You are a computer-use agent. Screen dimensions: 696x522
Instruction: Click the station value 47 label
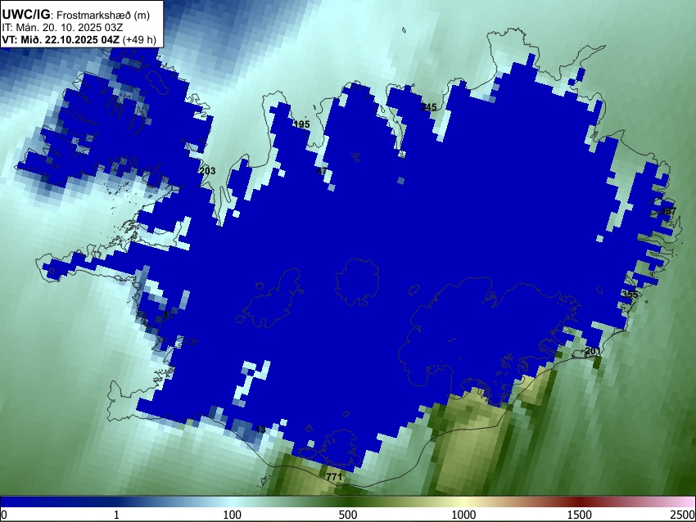[322, 171]
